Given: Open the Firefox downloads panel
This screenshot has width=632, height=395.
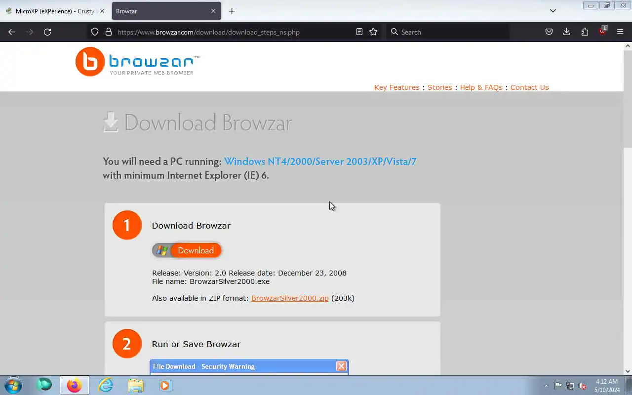Looking at the screenshot, I should 567,32.
